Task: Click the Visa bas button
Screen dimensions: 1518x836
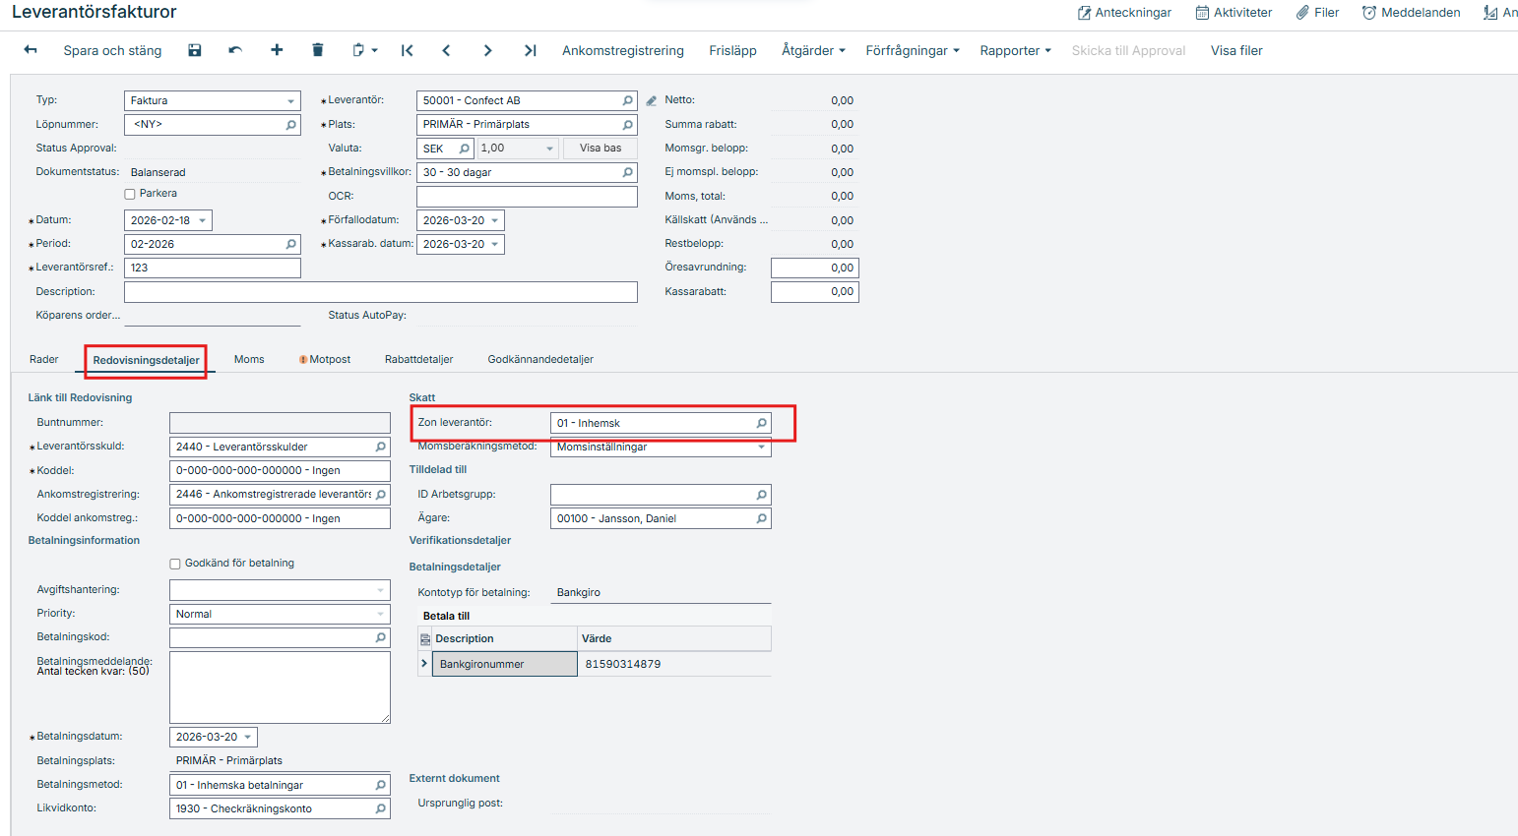Action: coord(600,149)
